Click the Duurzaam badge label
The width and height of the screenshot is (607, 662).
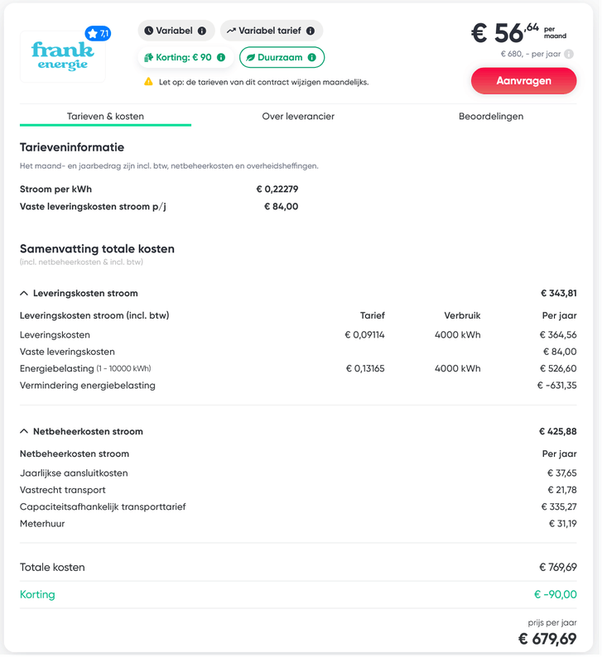(x=280, y=57)
